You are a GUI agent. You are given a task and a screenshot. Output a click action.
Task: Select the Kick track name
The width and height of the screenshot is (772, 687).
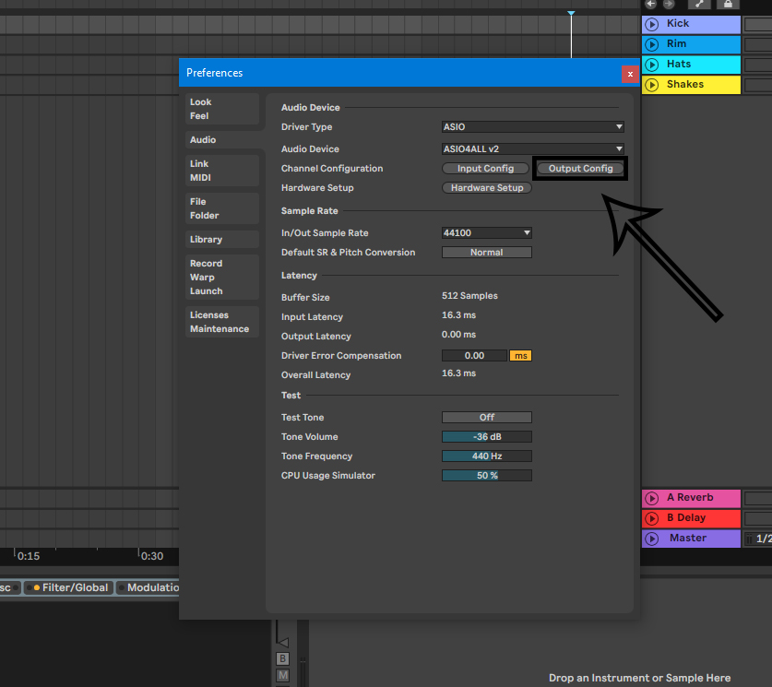point(678,24)
